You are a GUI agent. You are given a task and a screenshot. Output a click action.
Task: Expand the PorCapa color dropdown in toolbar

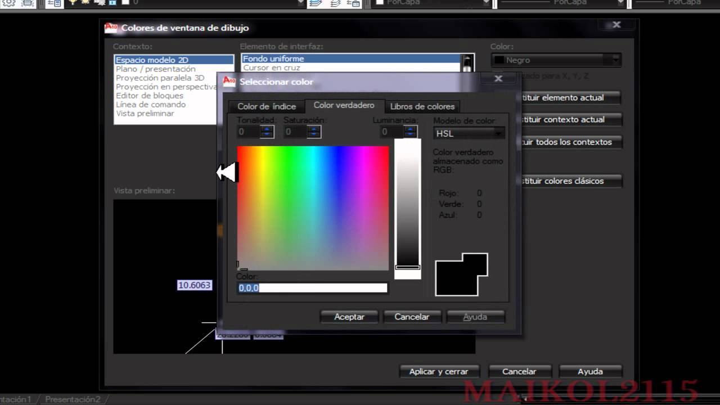pyautogui.click(x=487, y=3)
